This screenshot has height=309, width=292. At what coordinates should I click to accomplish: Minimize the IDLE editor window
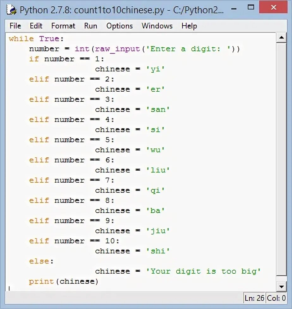[234, 8]
